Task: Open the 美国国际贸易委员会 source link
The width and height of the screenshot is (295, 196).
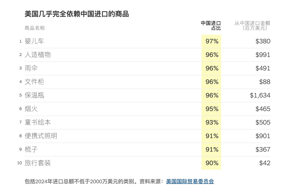Action: (x=190, y=181)
